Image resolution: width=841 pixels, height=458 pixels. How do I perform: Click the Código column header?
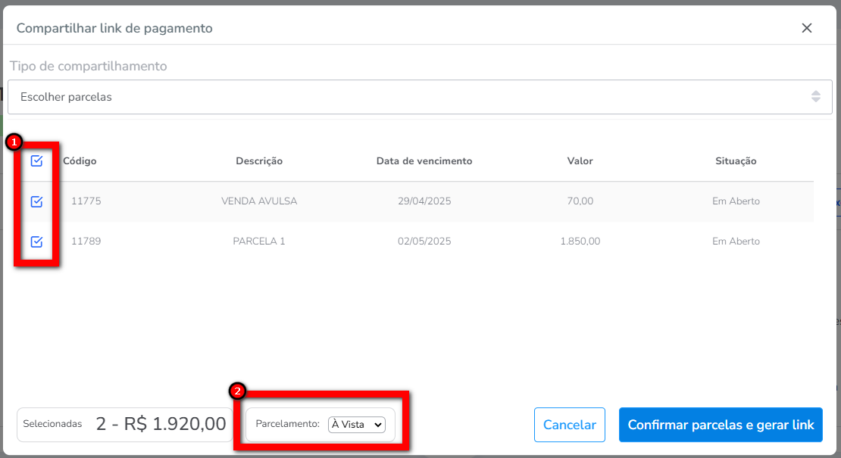(x=80, y=161)
